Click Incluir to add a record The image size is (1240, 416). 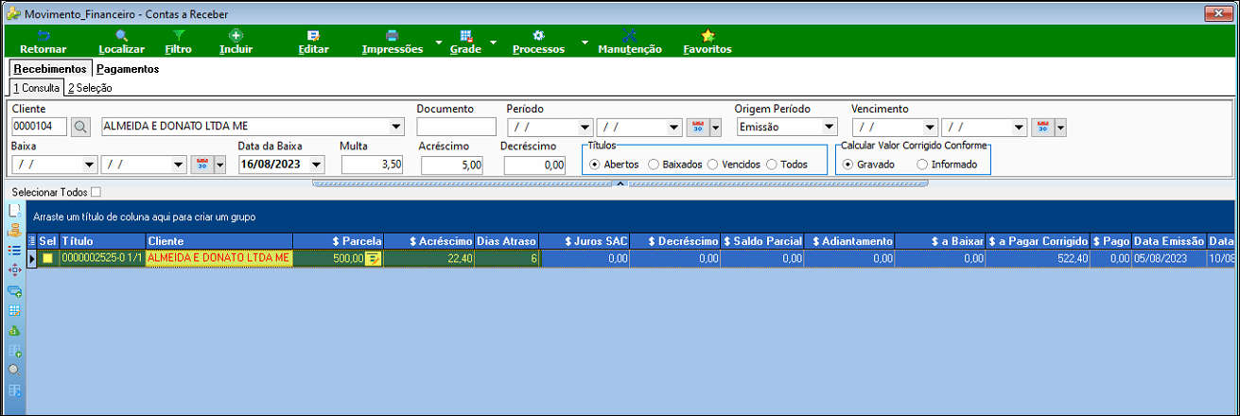[x=236, y=42]
